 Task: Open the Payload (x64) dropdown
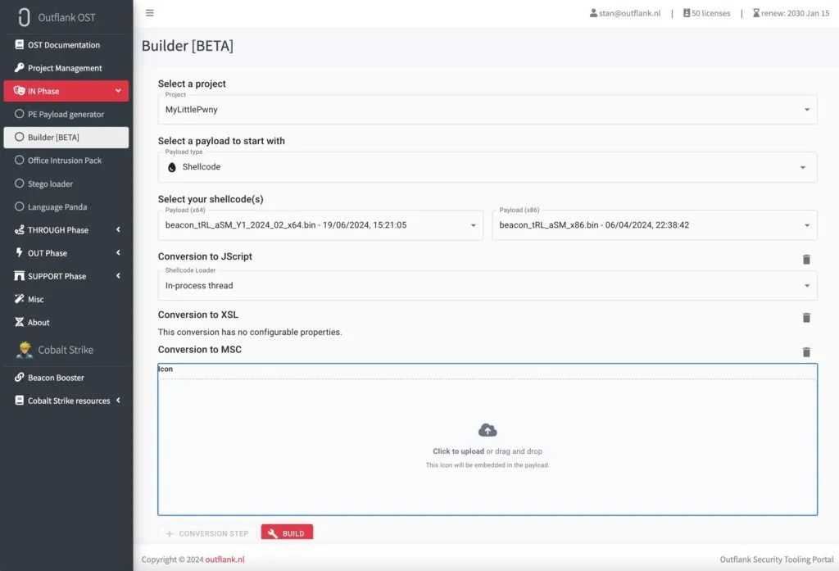coord(320,224)
